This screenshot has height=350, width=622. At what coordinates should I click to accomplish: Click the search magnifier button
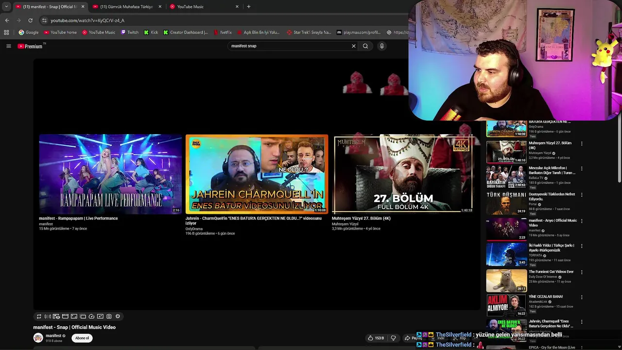pyautogui.click(x=365, y=46)
